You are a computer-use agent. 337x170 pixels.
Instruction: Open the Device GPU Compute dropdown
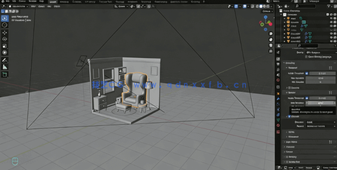click(x=321, y=53)
